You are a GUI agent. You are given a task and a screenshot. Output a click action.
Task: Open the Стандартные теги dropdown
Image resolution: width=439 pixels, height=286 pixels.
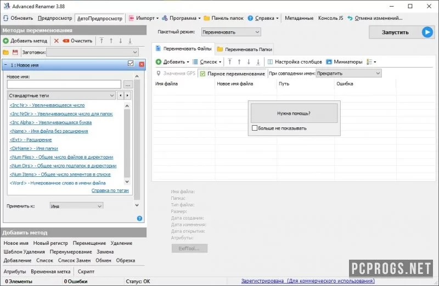(x=61, y=96)
